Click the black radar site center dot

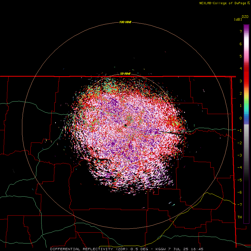click(x=126, y=125)
